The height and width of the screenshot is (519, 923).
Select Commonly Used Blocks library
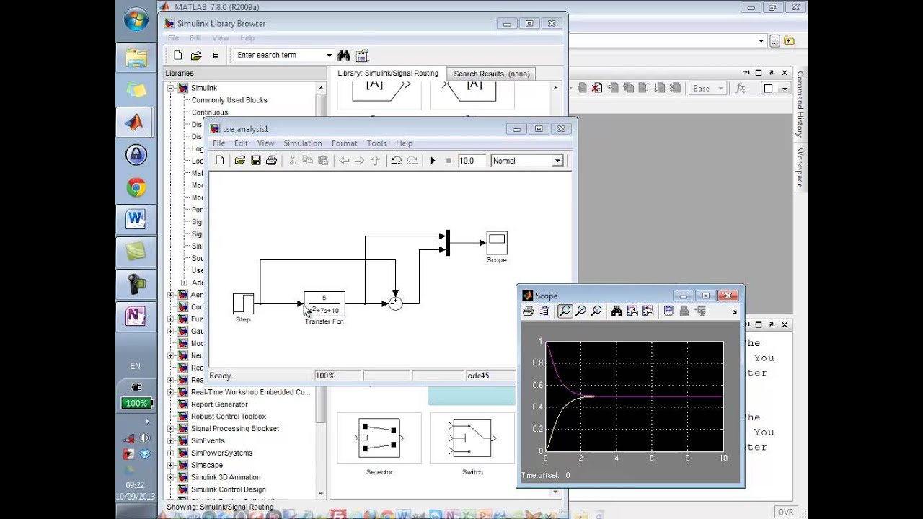[x=229, y=100]
